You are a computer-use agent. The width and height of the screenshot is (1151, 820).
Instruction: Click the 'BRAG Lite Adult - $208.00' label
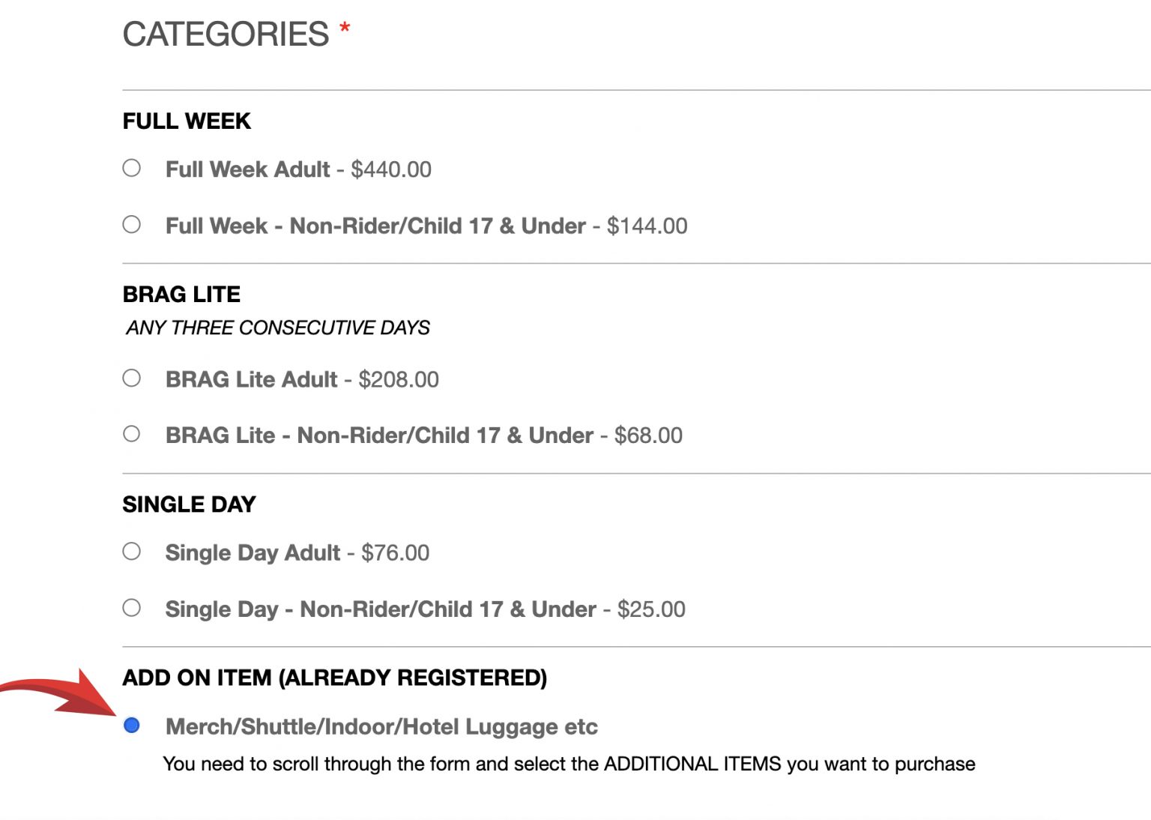click(302, 379)
